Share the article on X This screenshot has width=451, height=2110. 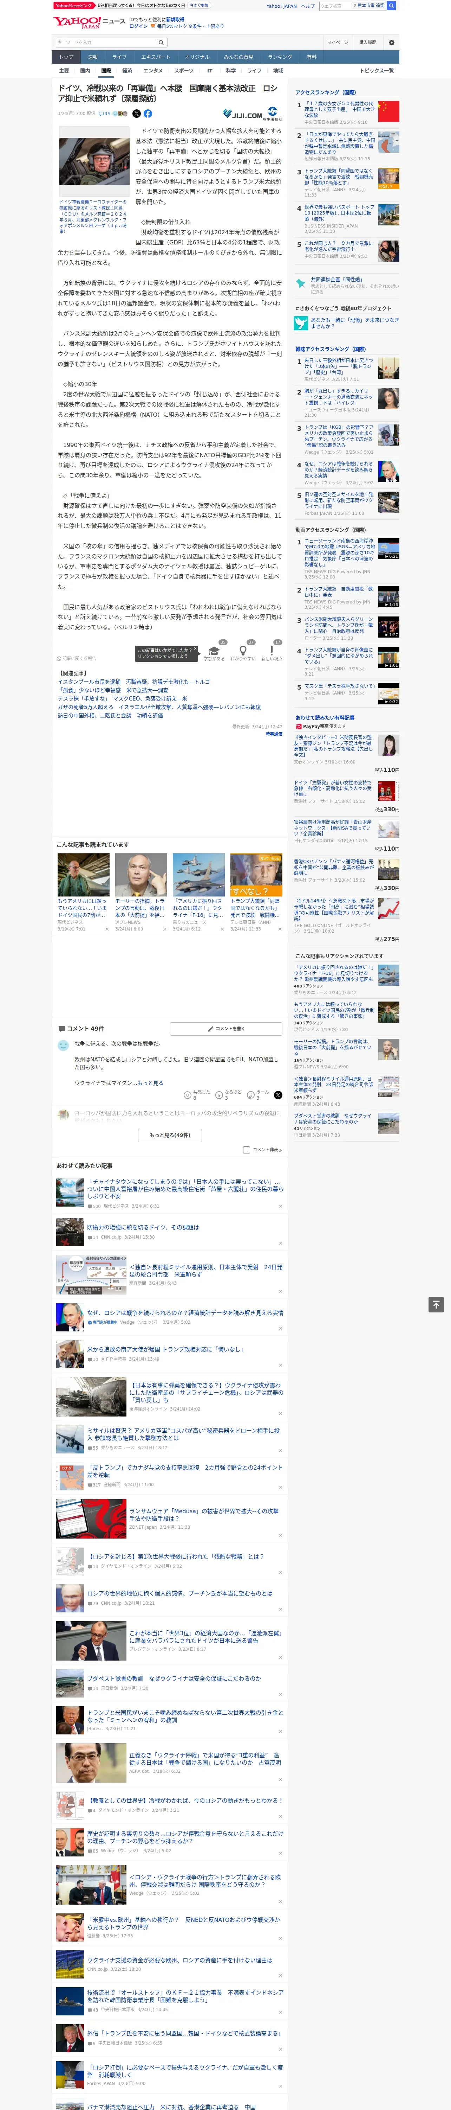click(137, 114)
